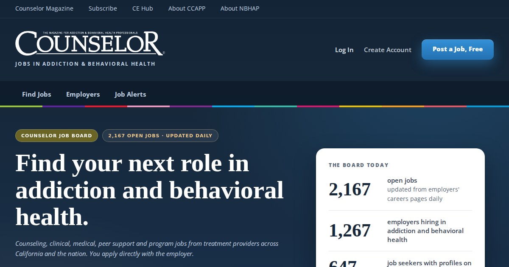The height and width of the screenshot is (267, 509).
Task: Open the Find Jobs menu item
Action: coord(36,95)
